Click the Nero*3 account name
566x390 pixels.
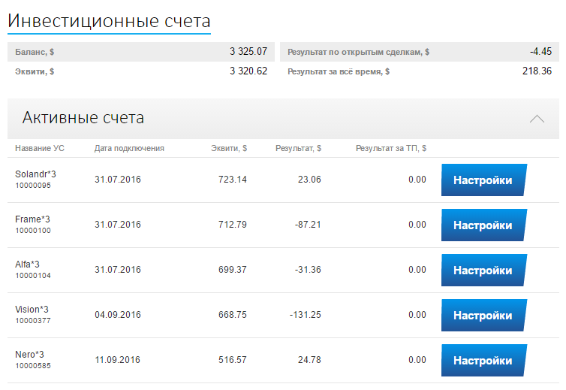pos(29,355)
